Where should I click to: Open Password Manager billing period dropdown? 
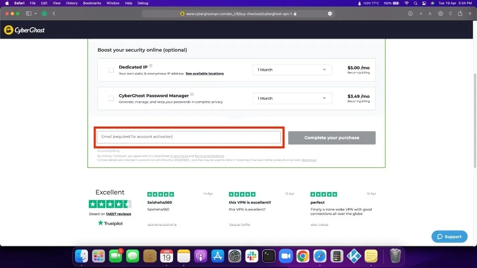[292, 98]
